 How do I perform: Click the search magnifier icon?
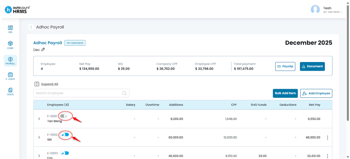pos(124,93)
